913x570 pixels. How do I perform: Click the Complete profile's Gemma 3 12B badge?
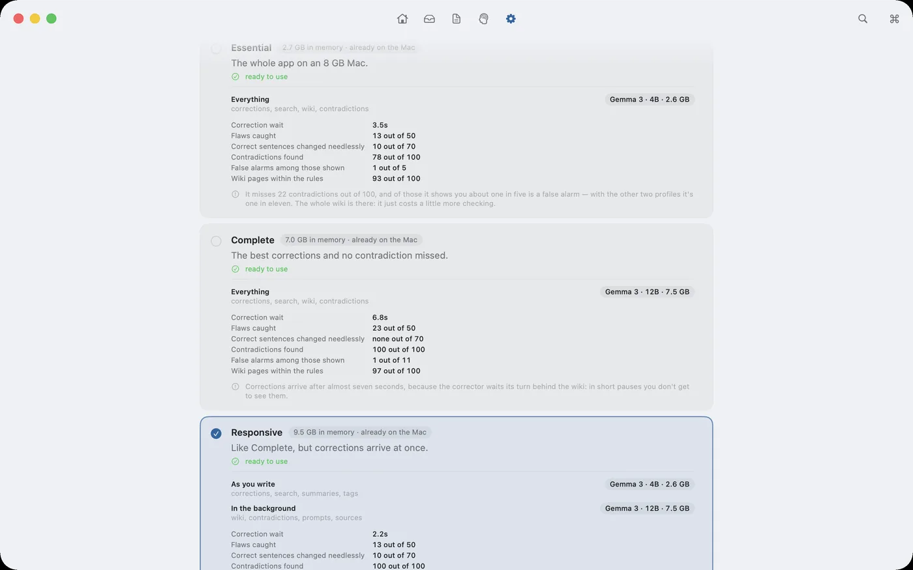[647, 292]
